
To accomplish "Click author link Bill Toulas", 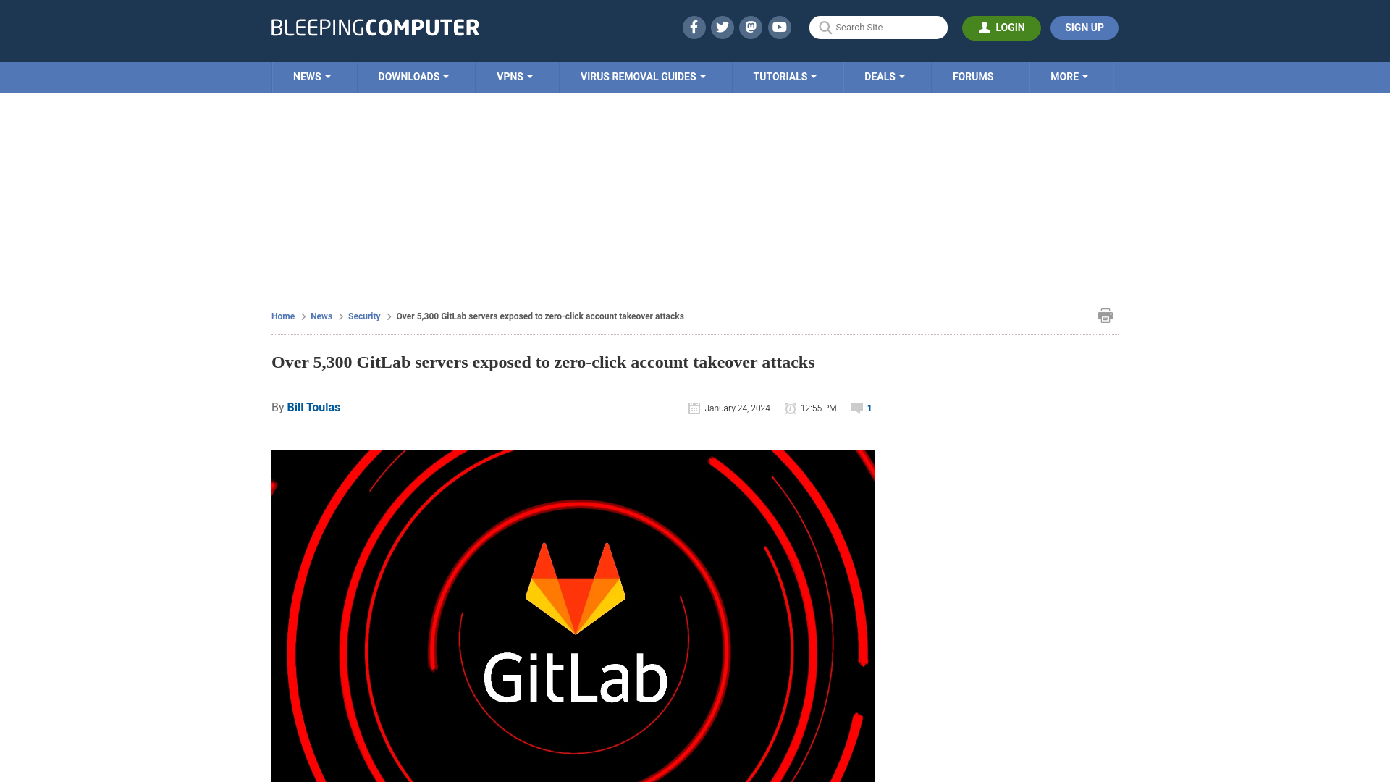I will 313,408.
